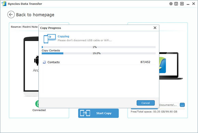Screen dimensions: 198x133
Task: Click the Syncios app logo icon
Action: (4, 4)
